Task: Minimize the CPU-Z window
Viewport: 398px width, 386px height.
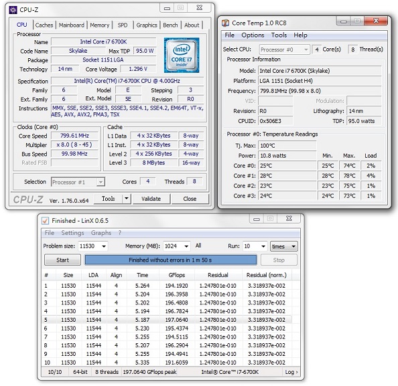Action: [167, 8]
